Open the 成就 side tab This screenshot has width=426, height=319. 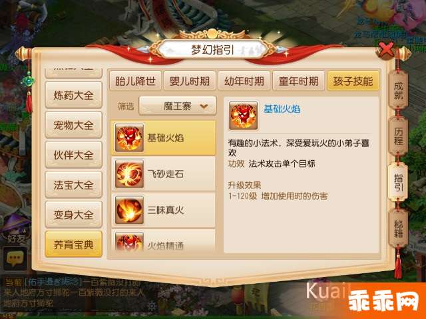(x=398, y=91)
